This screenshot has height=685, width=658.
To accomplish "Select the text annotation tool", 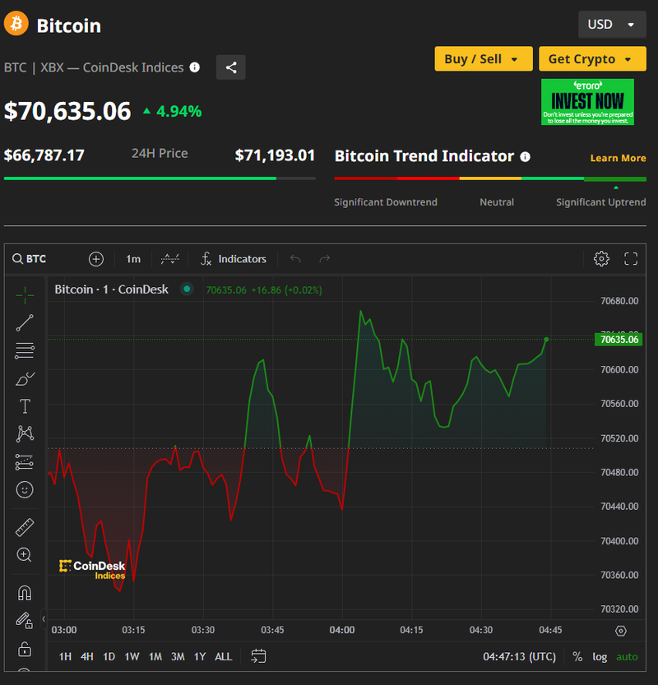I will 25,406.
